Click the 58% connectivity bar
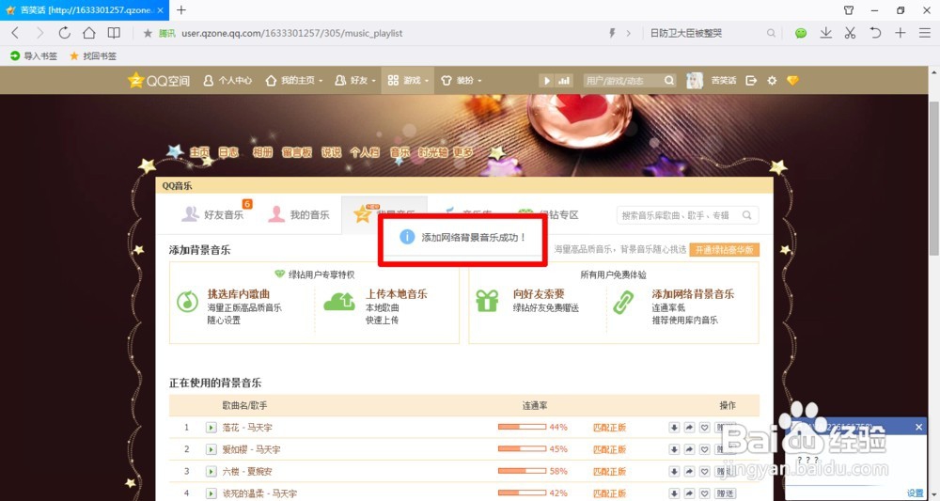Screen dimensions: 940x501 pyautogui.click(x=522, y=472)
